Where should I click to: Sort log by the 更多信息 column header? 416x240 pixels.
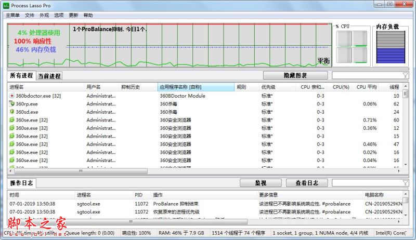pos(310,195)
